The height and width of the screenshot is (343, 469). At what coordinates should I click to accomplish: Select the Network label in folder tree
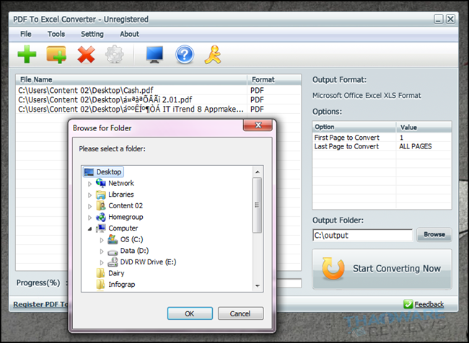tap(121, 183)
